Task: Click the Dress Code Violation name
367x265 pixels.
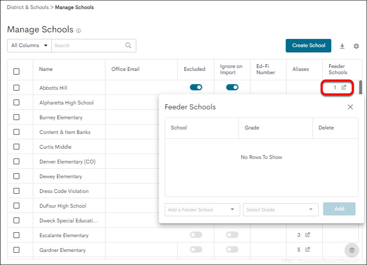Action: (64, 191)
